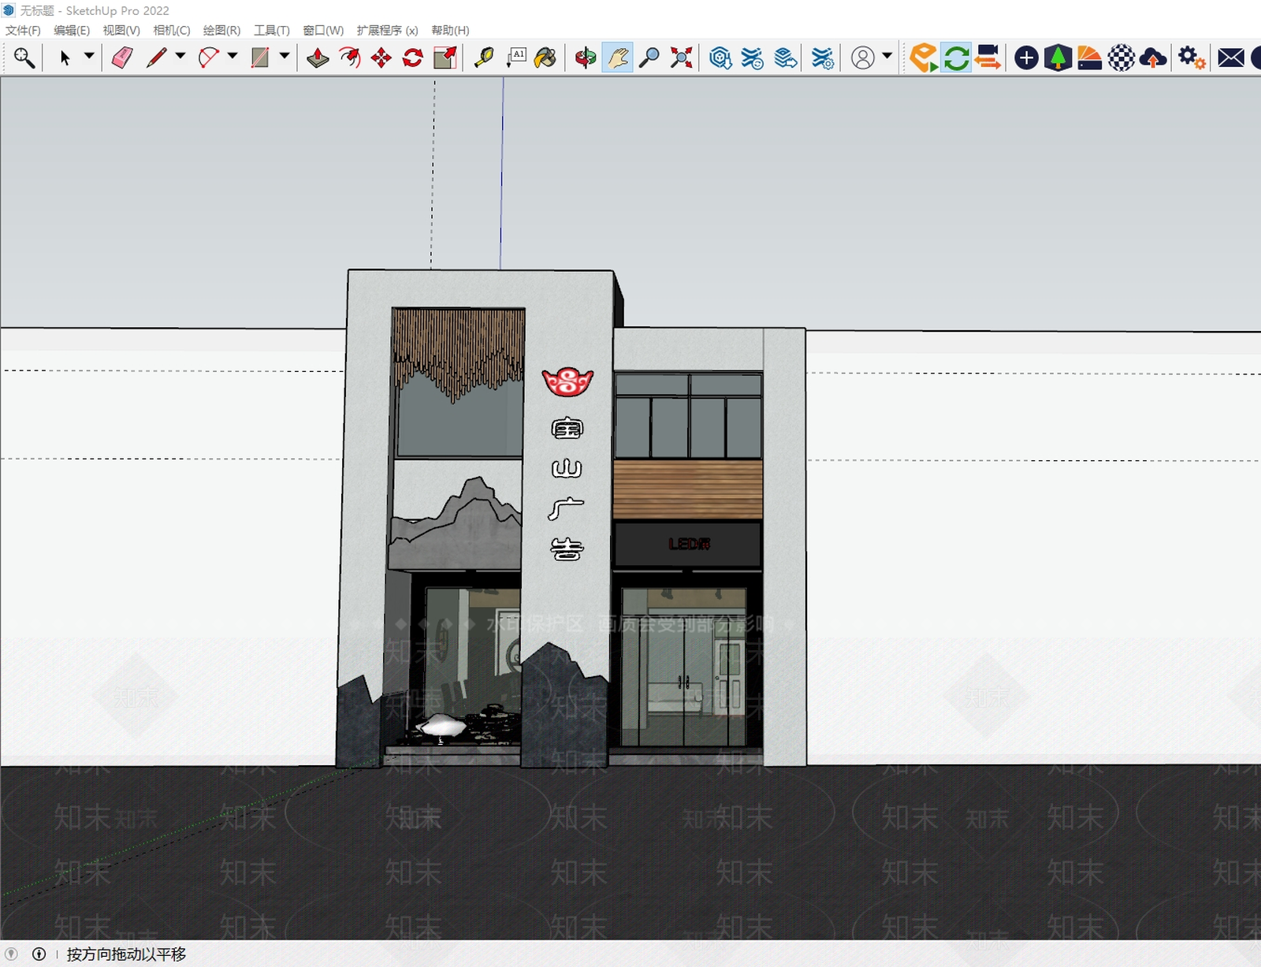Toggle Enscape live updates button
The height and width of the screenshot is (967, 1261).
pos(957,58)
